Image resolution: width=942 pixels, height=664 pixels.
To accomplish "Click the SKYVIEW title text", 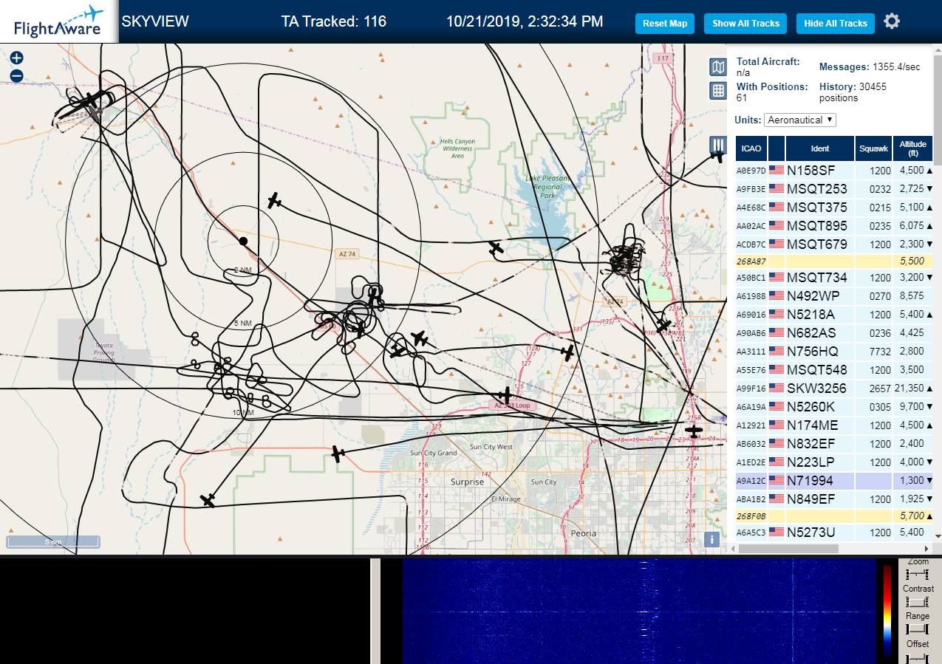I will 155,21.
